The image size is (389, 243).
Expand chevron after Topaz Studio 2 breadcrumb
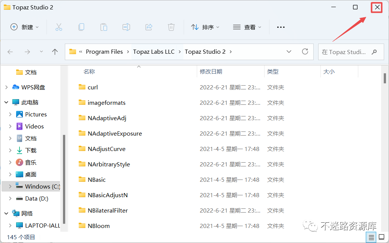tap(231, 52)
